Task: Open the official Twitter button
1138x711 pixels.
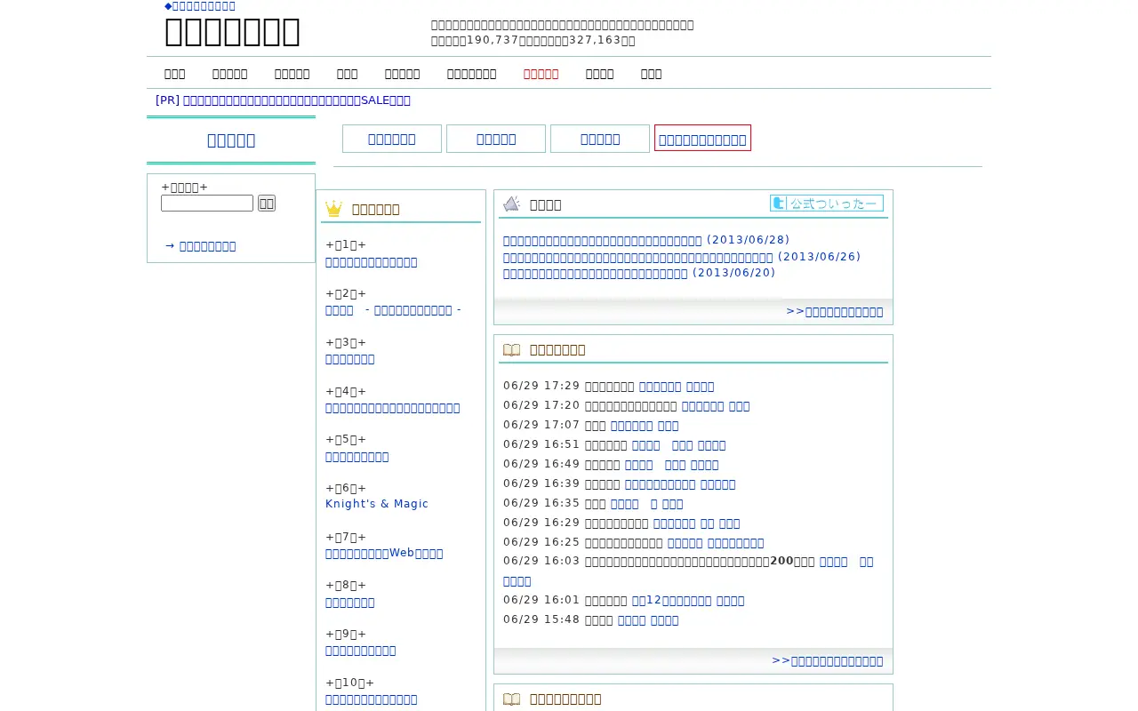Action: tap(827, 204)
